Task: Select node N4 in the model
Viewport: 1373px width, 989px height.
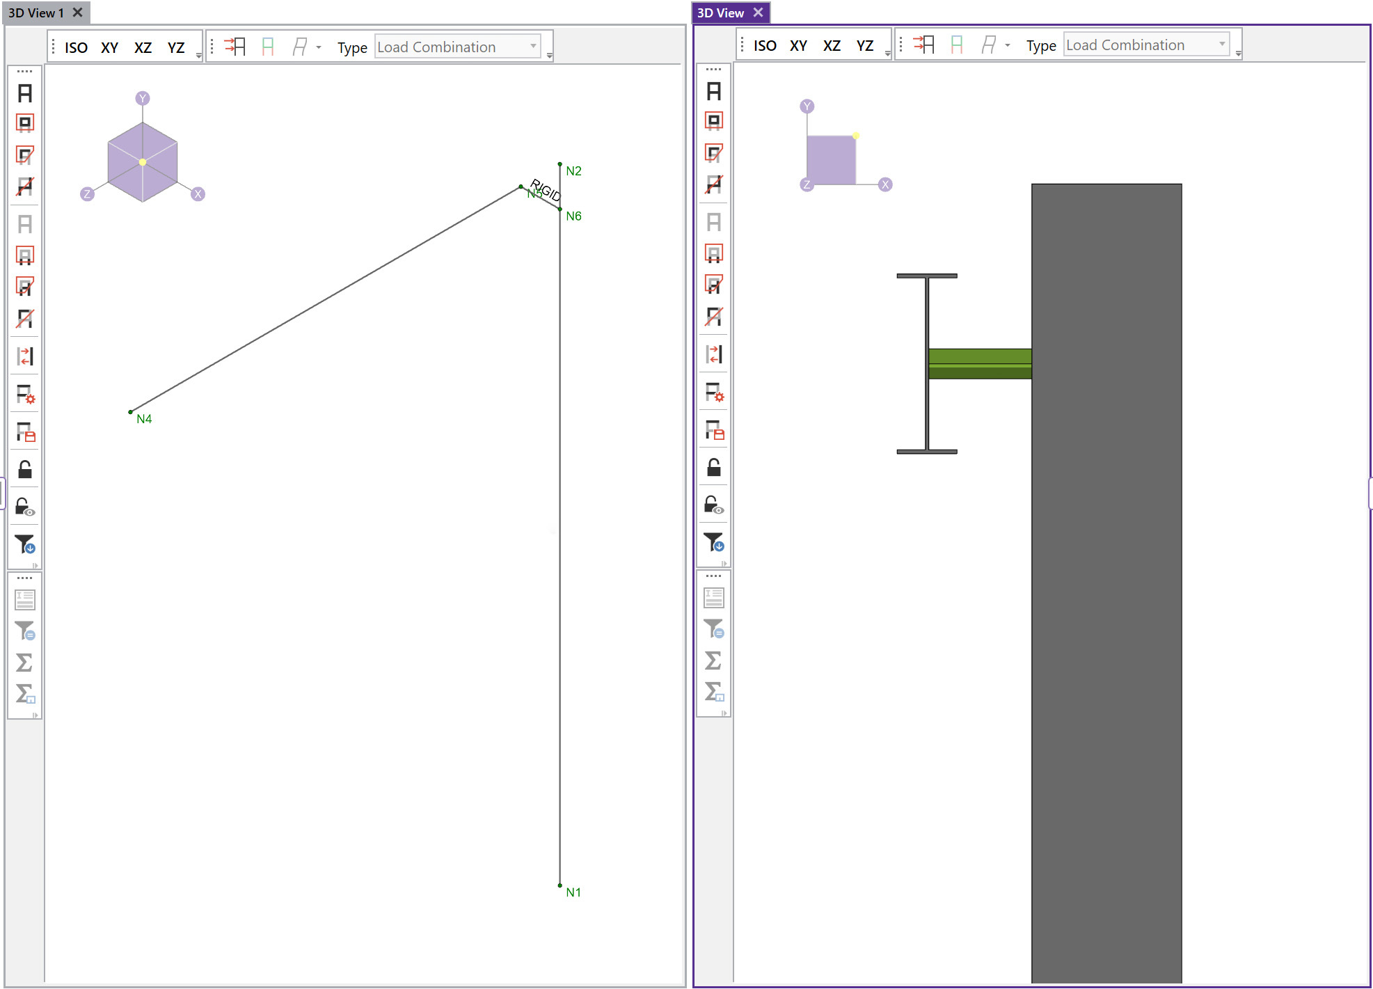Action: click(x=131, y=411)
